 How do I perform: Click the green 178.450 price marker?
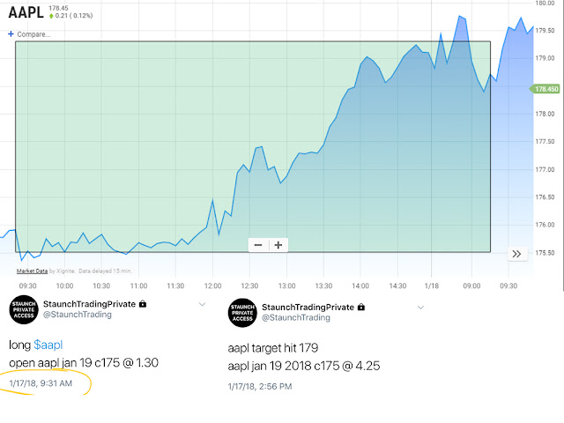click(x=545, y=89)
